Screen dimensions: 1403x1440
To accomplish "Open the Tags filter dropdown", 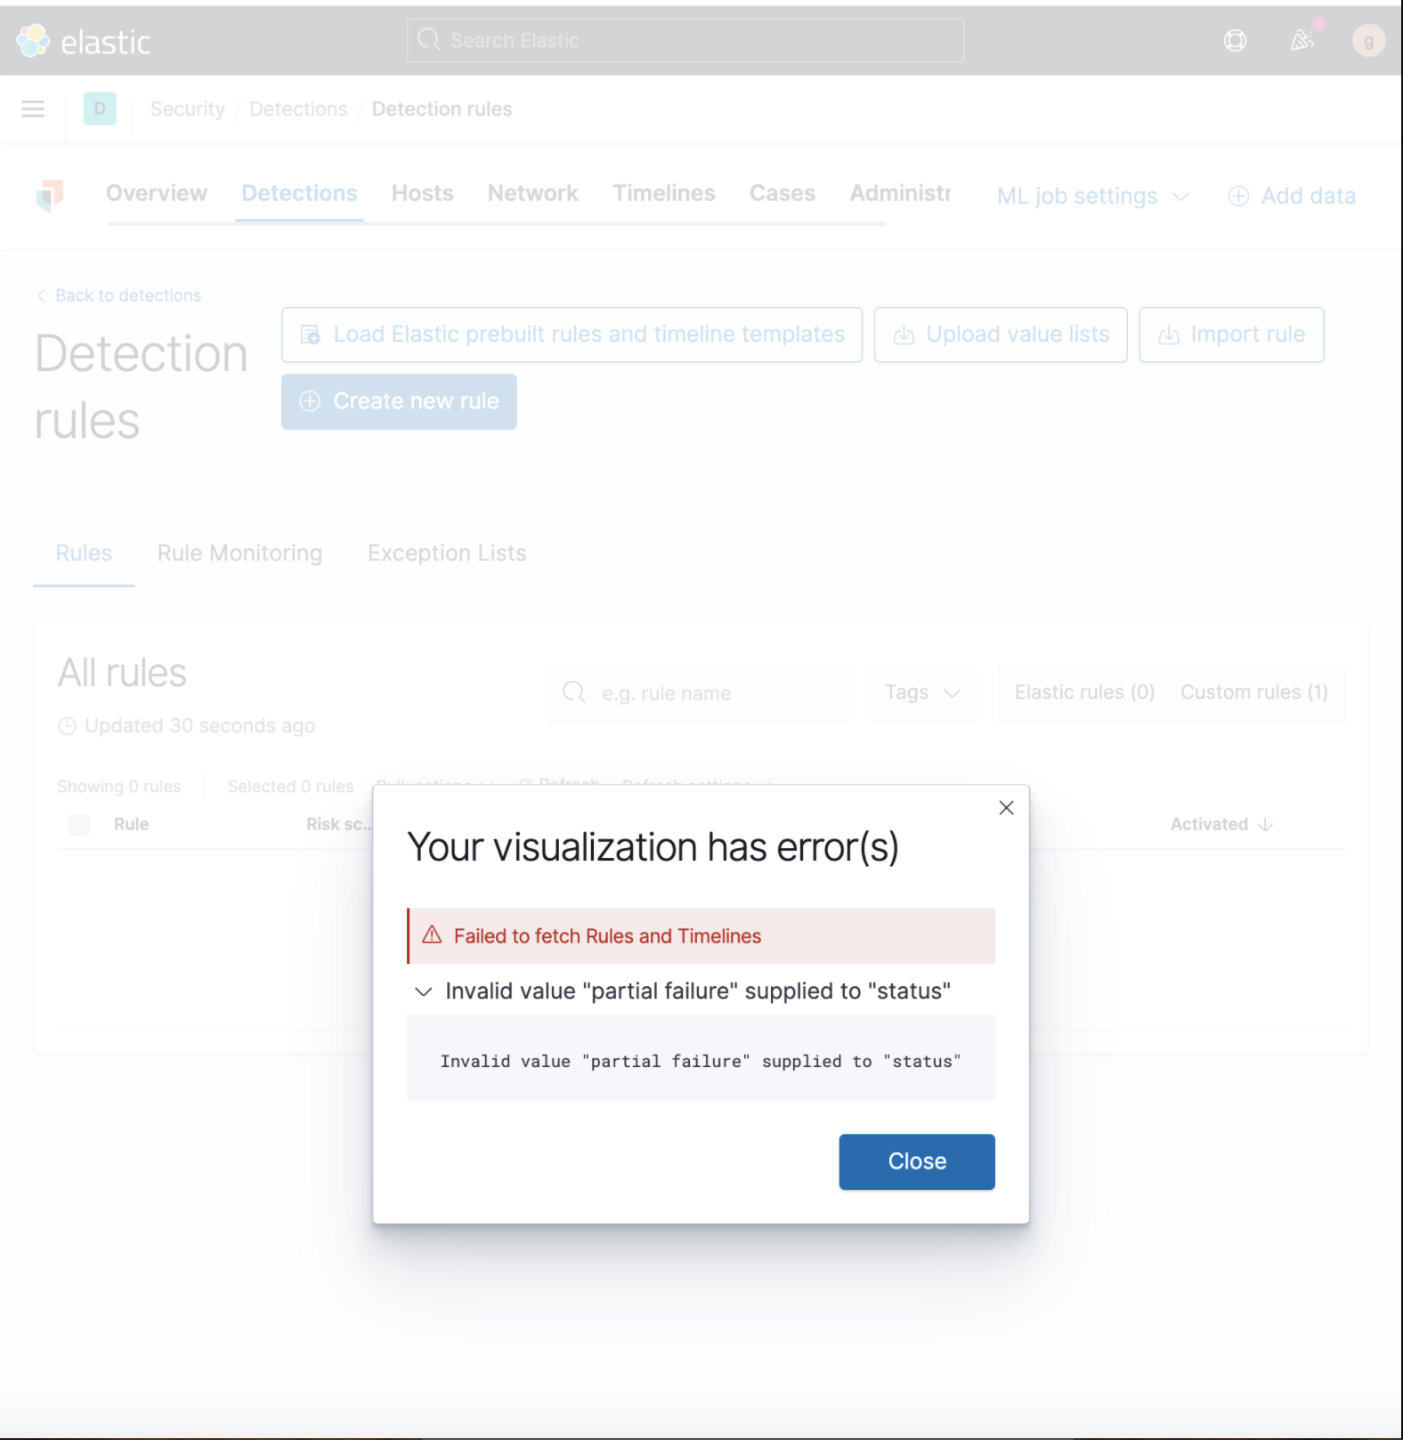I will 923,692.
